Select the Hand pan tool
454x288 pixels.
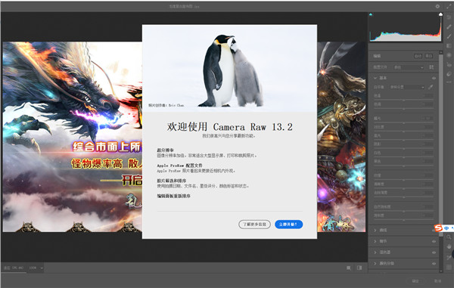point(449,246)
